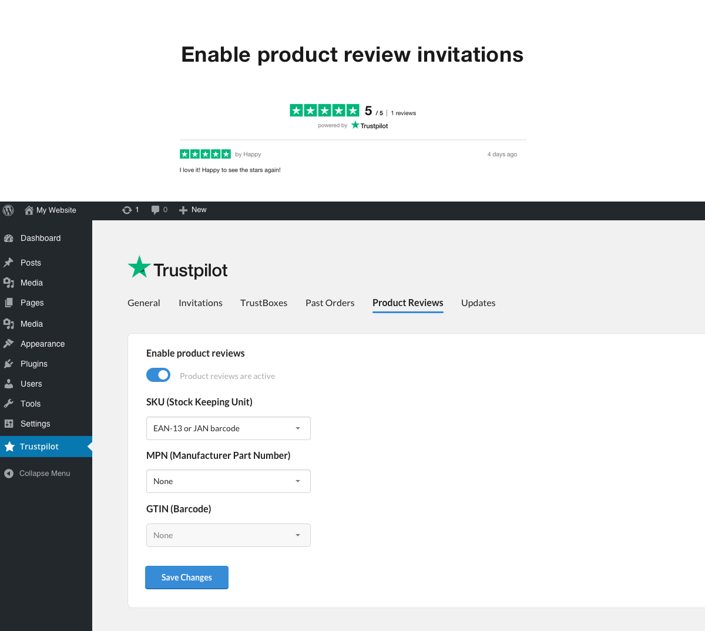
Task: Click the home icon beside My Website
Action: click(29, 210)
